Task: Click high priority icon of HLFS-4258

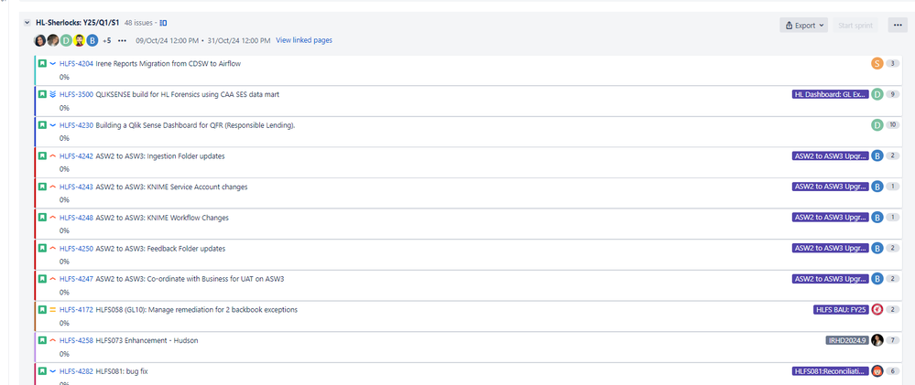Action: (x=52, y=340)
